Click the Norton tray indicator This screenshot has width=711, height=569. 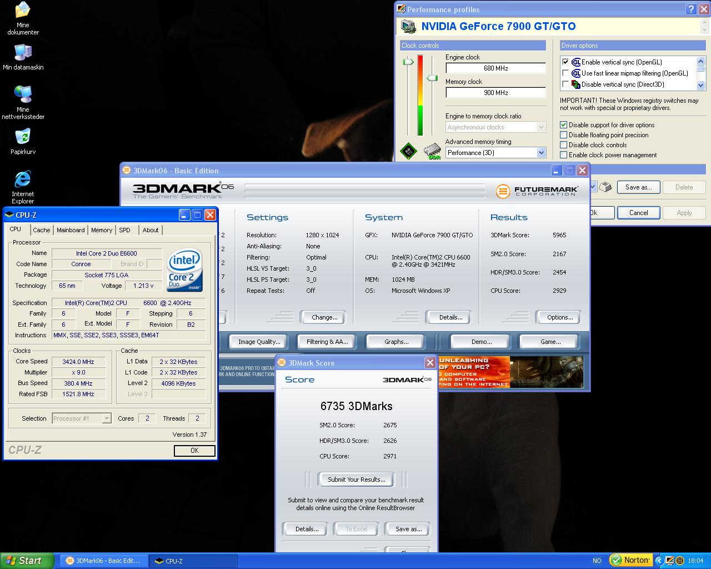(630, 560)
